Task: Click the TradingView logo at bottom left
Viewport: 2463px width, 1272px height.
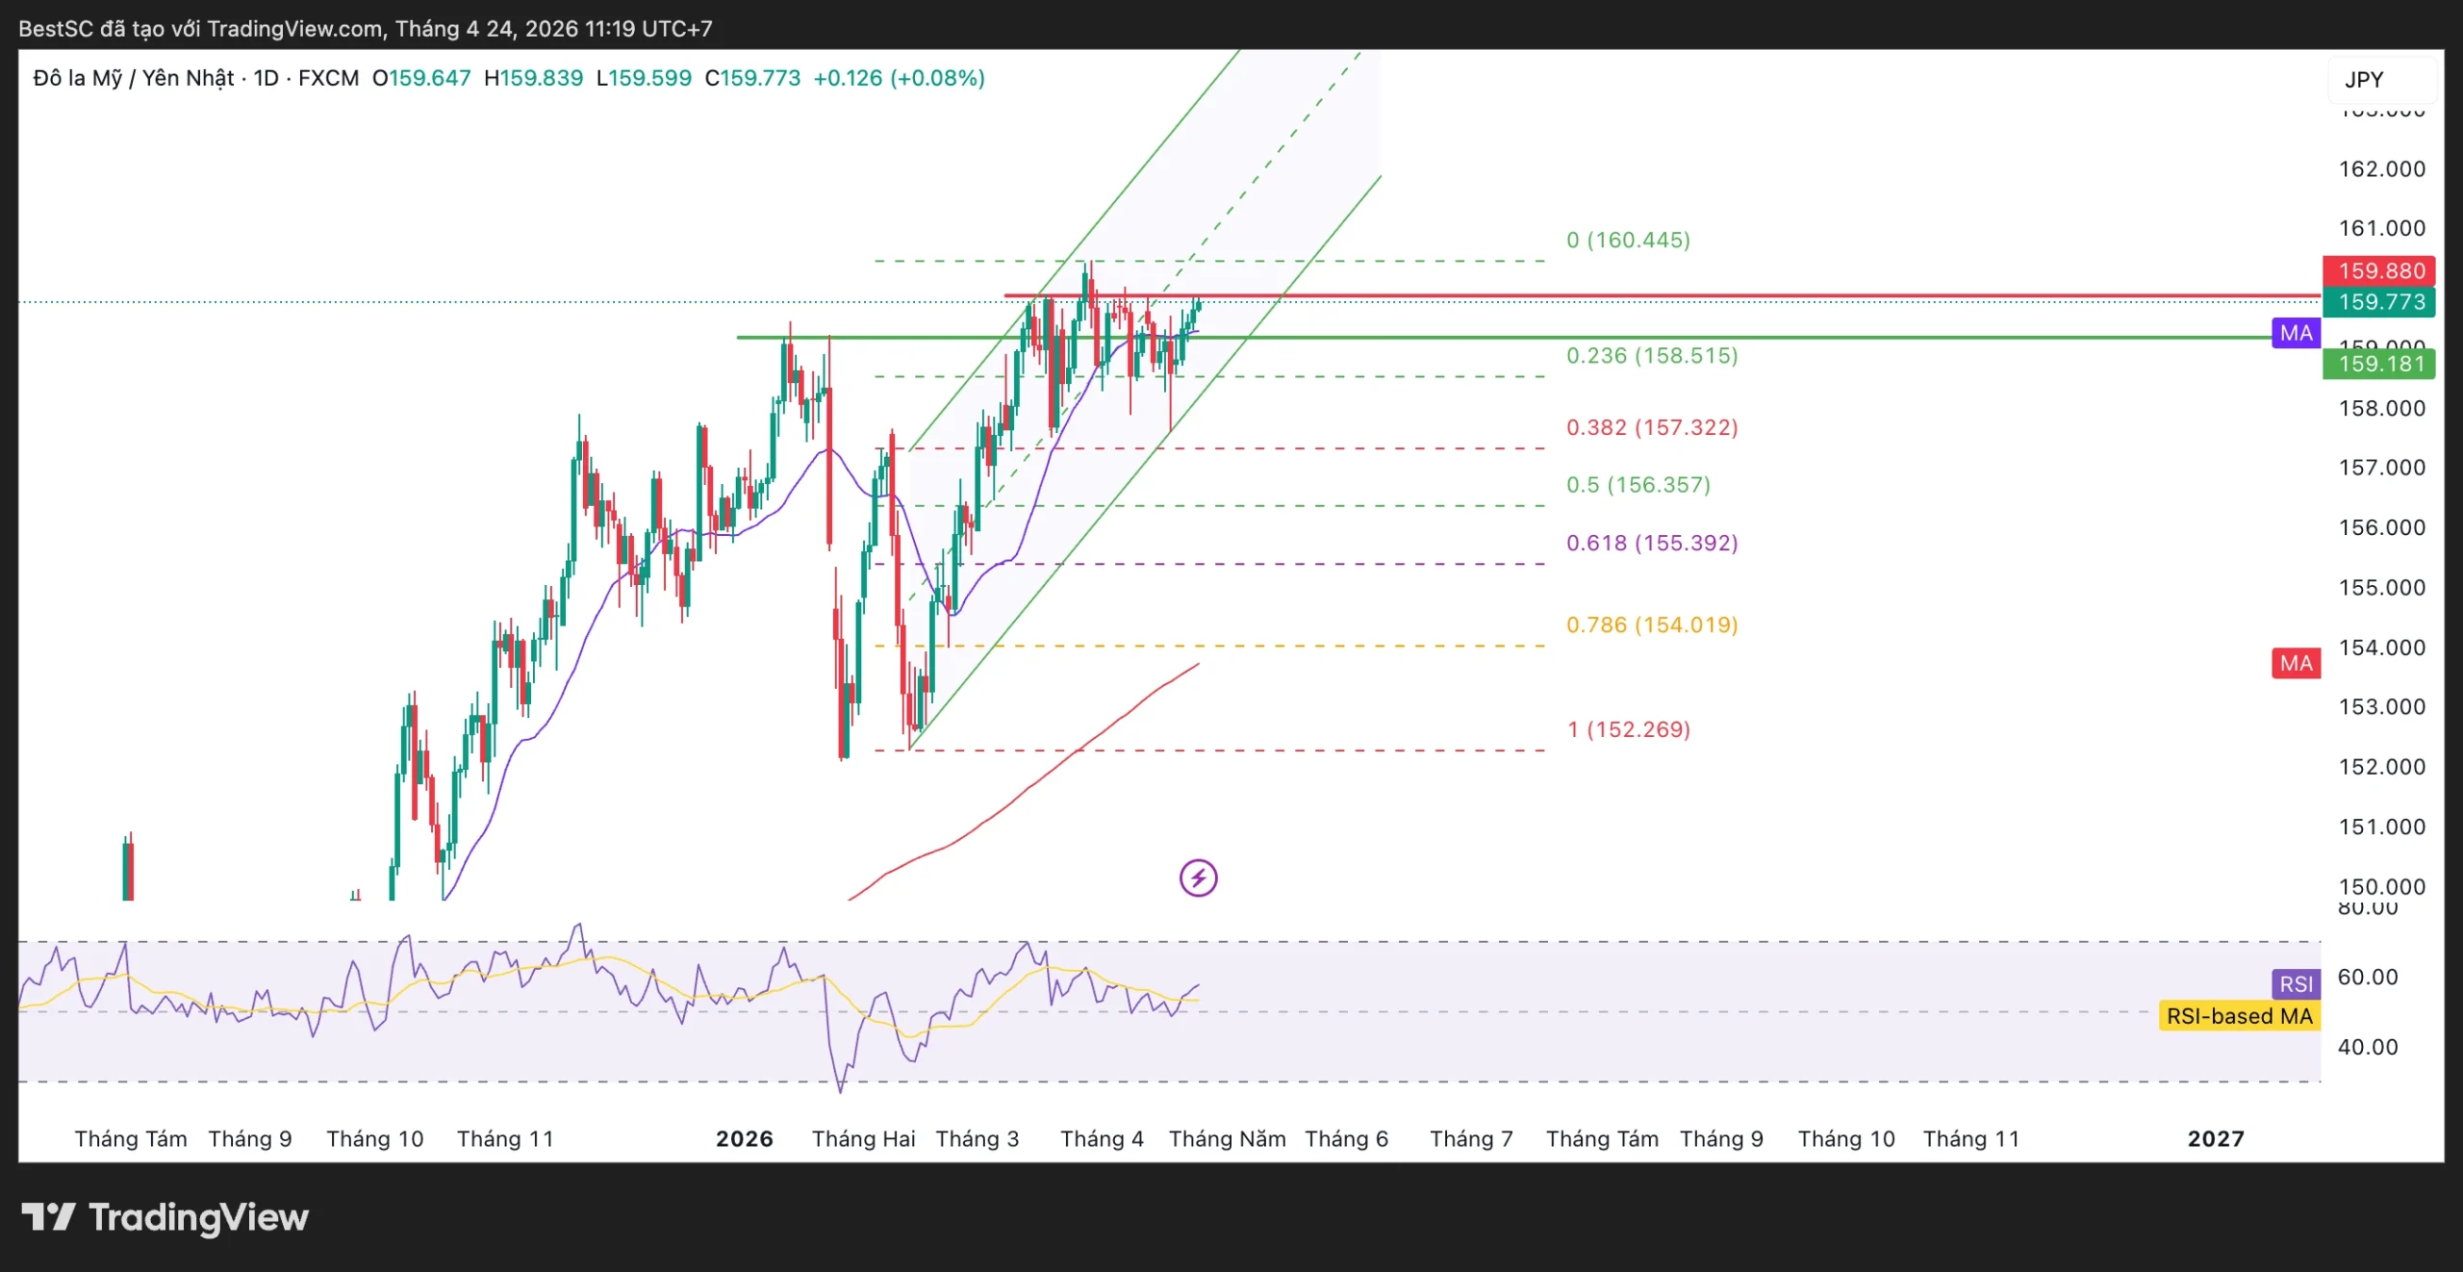Action: point(165,1217)
